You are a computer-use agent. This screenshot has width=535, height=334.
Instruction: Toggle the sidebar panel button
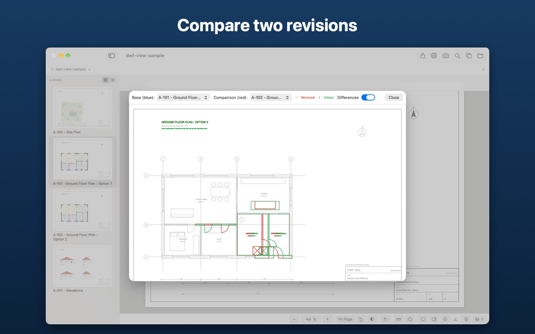pyautogui.click(x=111, y=56)
